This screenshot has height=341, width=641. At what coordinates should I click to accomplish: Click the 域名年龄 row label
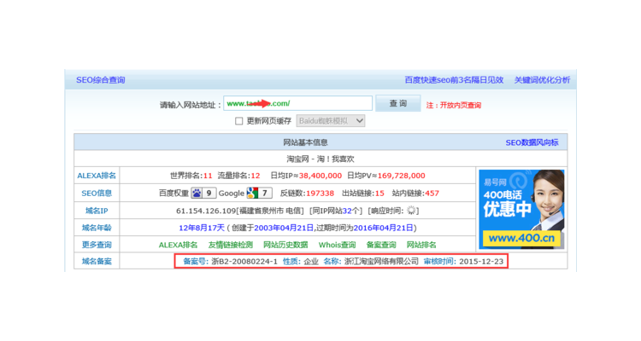[x=97, y=228]
